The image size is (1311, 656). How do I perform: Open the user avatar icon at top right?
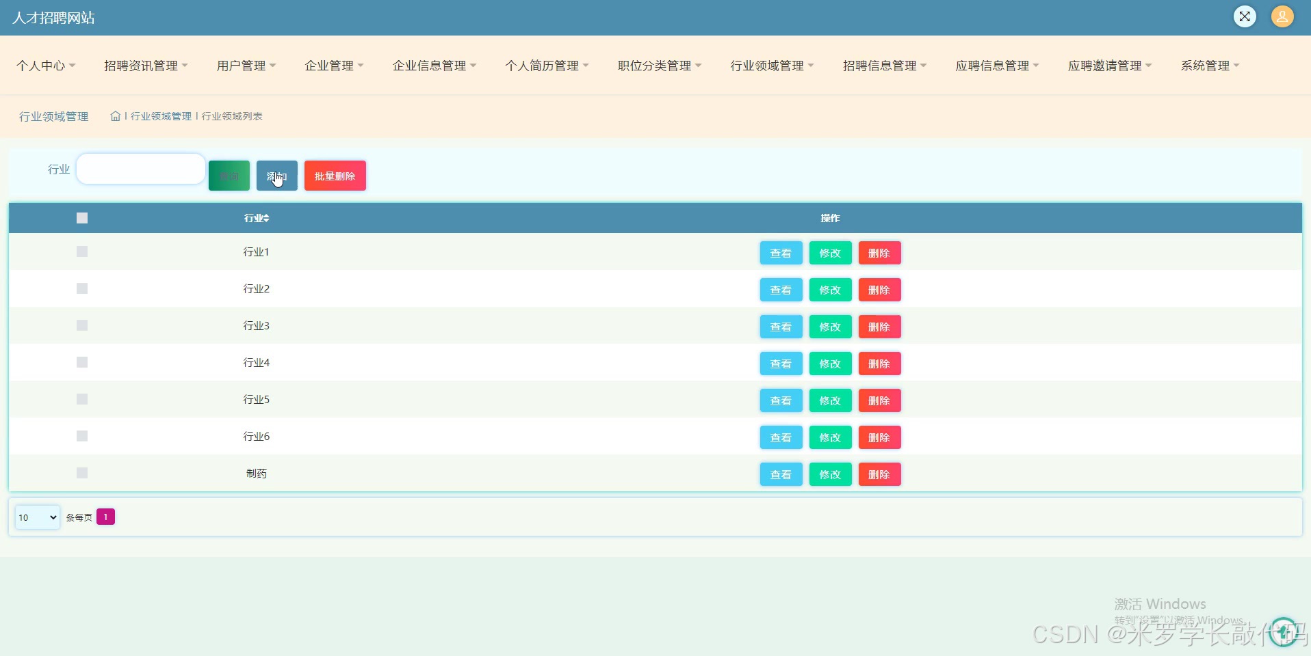[x=1282, y=16]
